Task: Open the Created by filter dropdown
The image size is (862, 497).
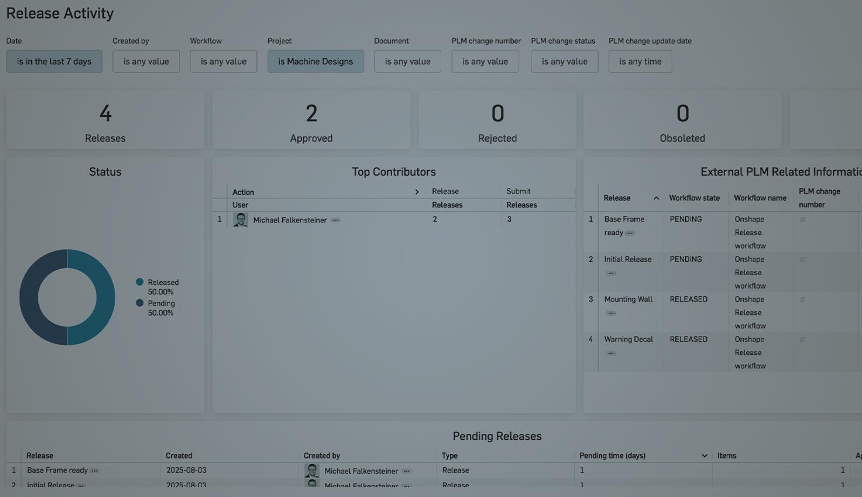Action: 145,61
